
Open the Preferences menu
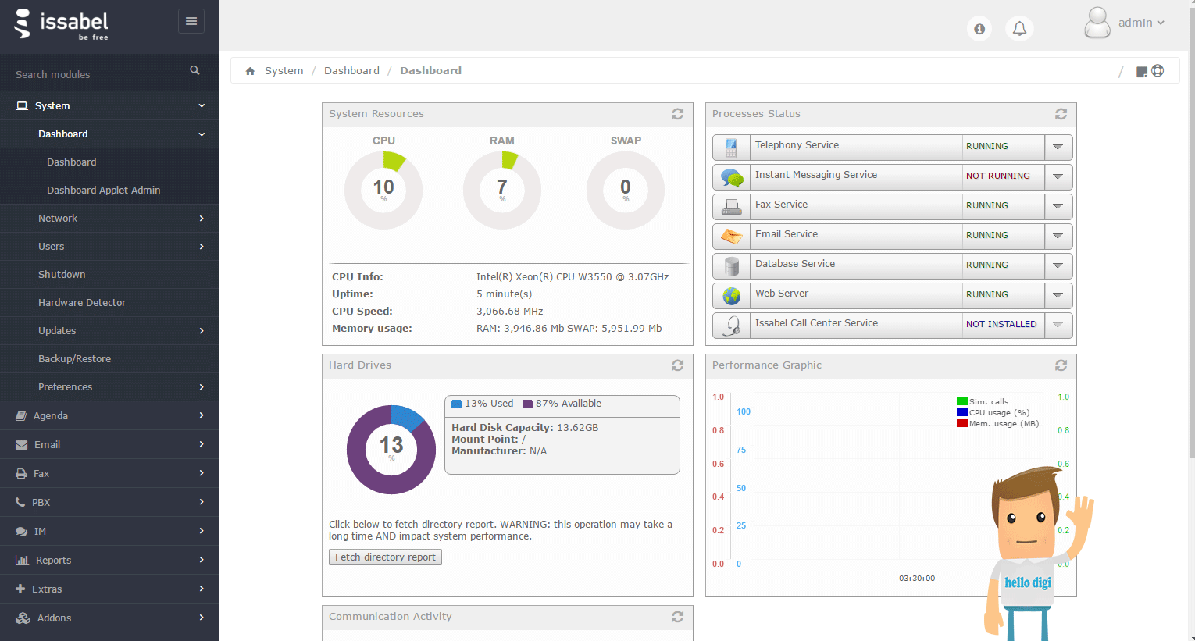(109, 387)
